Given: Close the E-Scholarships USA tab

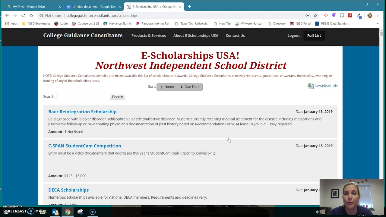Looking at the screenshot, I should point(180,7).
